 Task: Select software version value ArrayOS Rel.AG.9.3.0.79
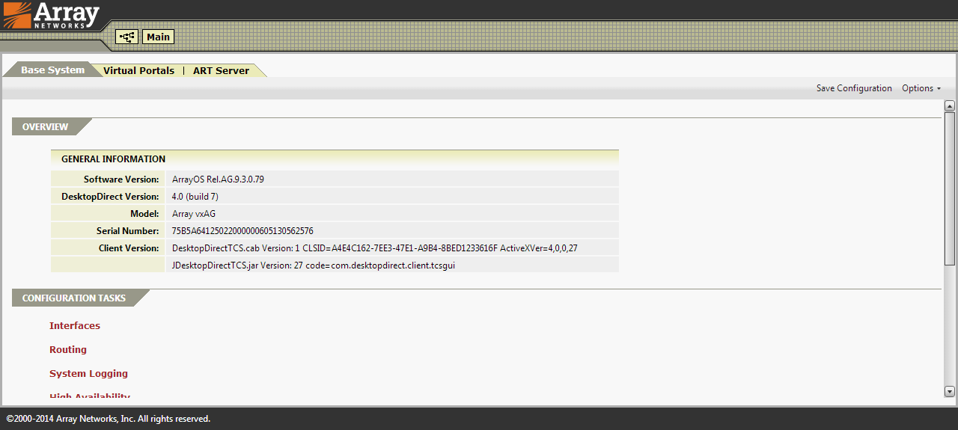(218, 179)
